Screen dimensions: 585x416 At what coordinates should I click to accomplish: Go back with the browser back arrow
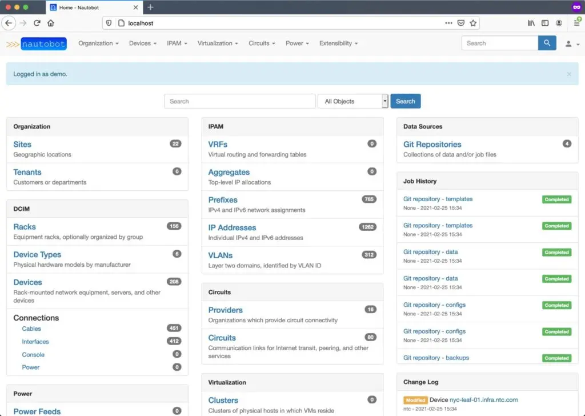point(9,23)
